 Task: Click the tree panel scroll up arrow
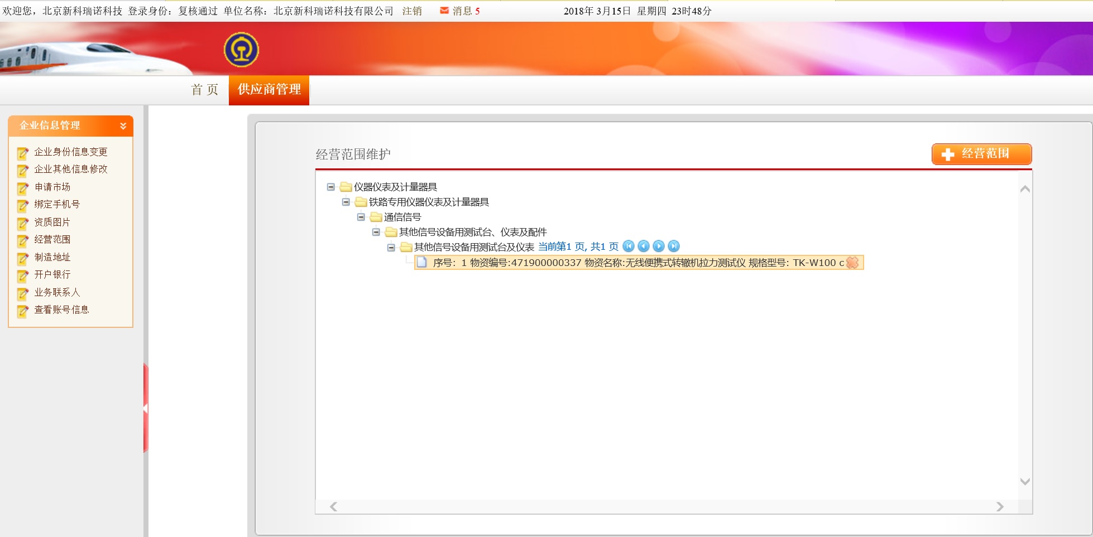pyautogui.click(x=1025, y=189)
